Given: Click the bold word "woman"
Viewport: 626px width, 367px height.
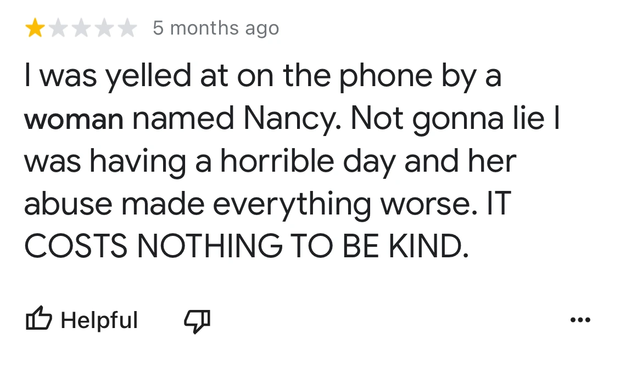Looking at the screenshot, I should pyautogui.click(x=74, y=121).
